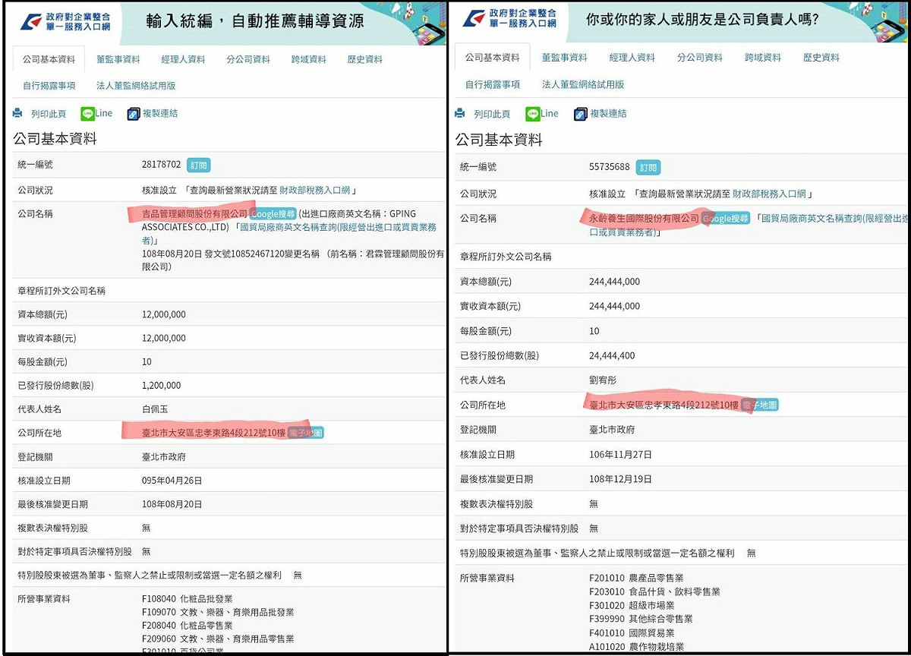Click 訂閱 button next to 55735688

(x=648, y=167)
